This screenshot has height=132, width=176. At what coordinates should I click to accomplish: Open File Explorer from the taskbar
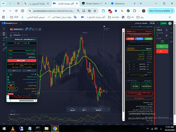pyautogui.click(x=46, y=128)
